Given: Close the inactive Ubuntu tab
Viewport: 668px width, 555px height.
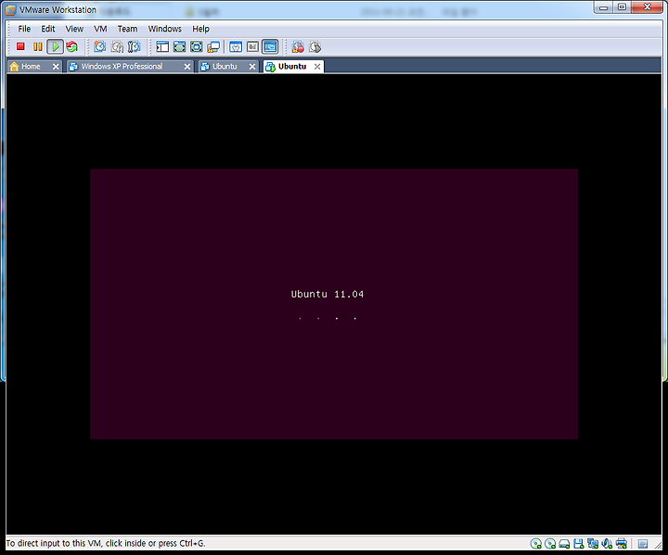Looking at the screenshot, I should [x=252, y=67].
